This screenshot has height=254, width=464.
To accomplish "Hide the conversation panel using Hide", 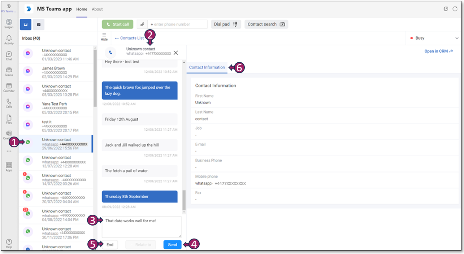I will coord(104,37).
